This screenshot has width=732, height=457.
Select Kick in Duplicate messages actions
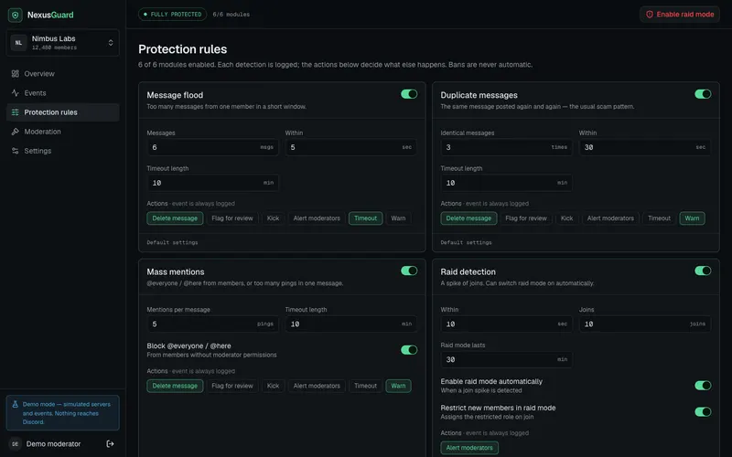pyautogui.click(x=566, y=218)
